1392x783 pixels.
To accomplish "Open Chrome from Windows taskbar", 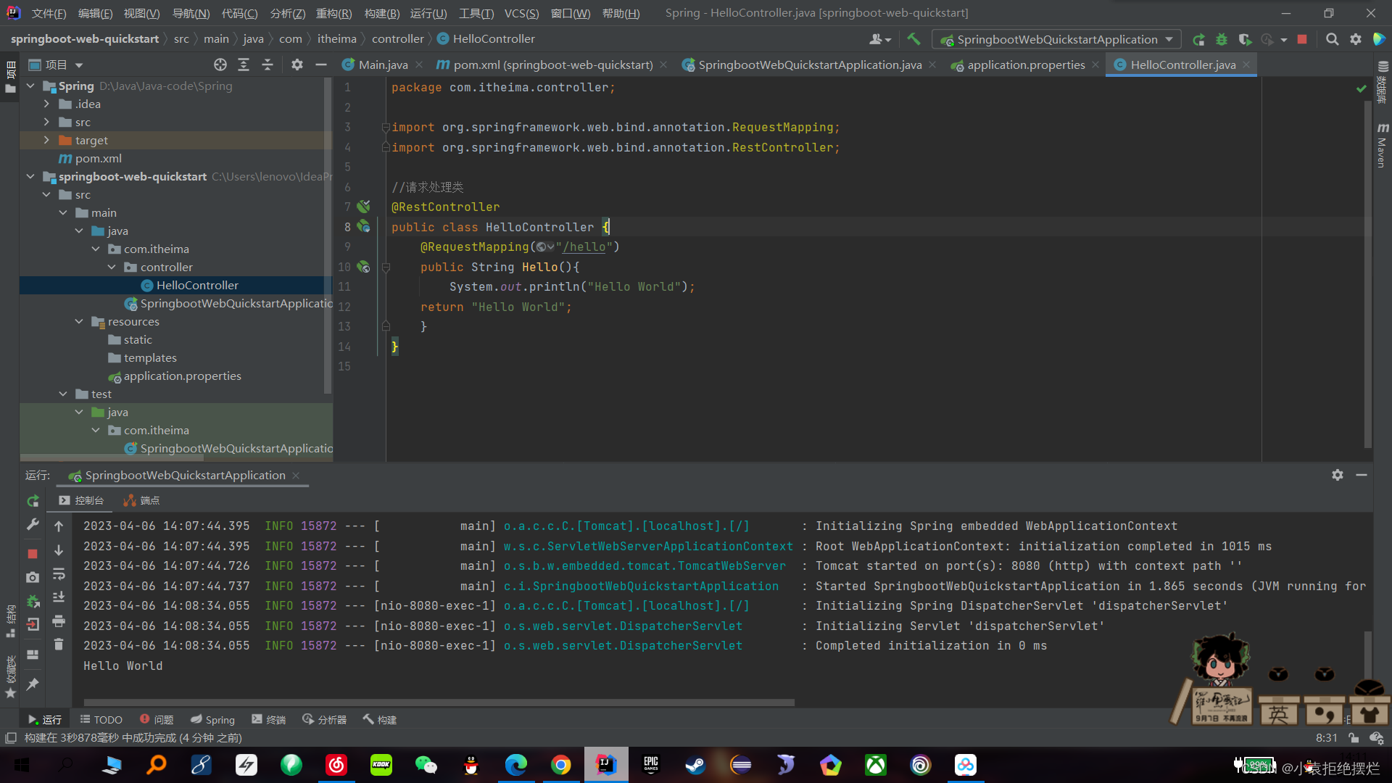I will click(x=561, y=765).
